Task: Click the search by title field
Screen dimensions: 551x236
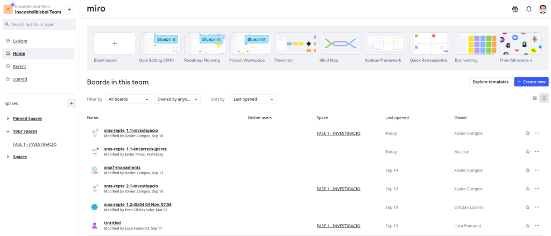Action: (39, 25)
